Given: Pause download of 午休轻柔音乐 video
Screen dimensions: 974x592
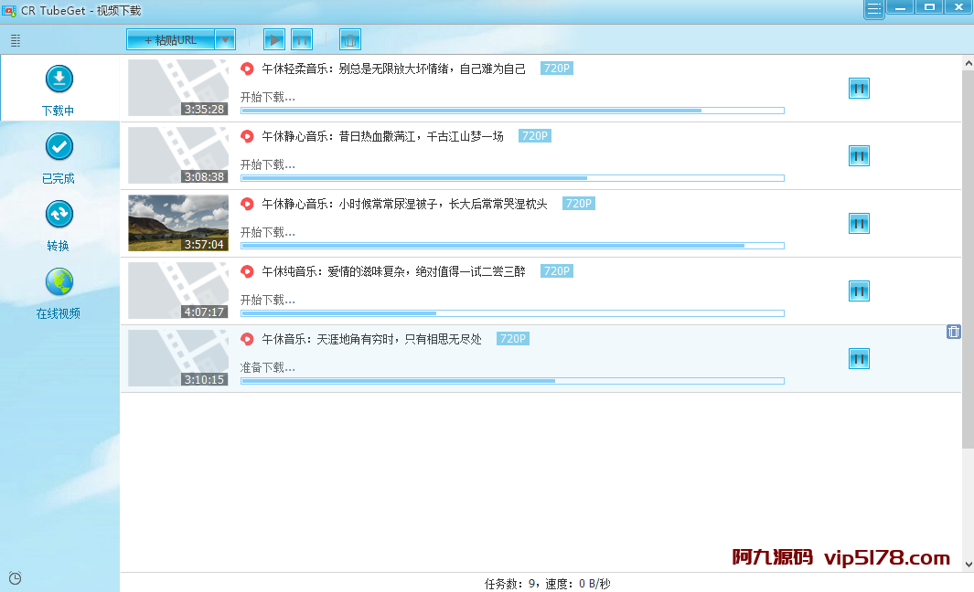Looking at the screenshot, I should pyautogui.click(x=859, y=89).
